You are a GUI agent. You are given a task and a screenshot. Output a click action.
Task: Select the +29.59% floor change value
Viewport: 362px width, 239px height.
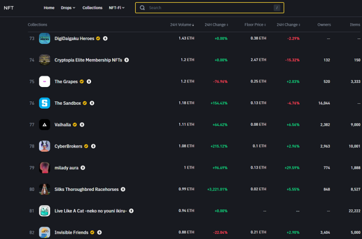[x=292, y=168]
